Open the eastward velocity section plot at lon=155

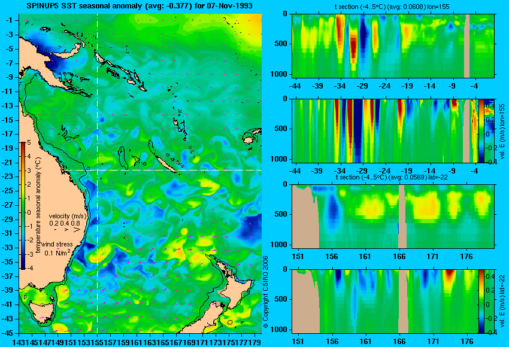[x=385, y=130]
